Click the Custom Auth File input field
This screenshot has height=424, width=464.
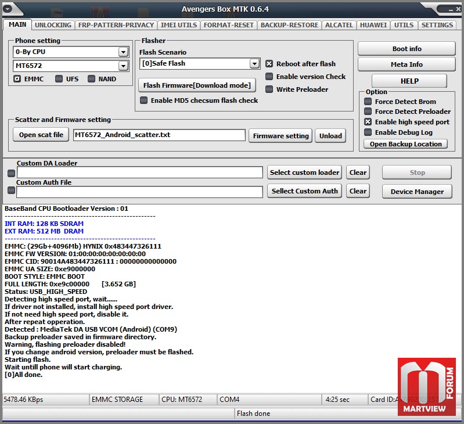(x=140, y=192)
